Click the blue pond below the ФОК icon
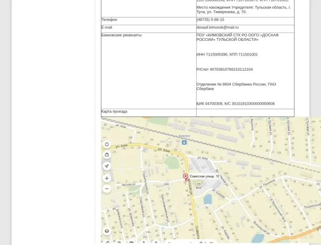The image size is (321, 245). [208, 199]
